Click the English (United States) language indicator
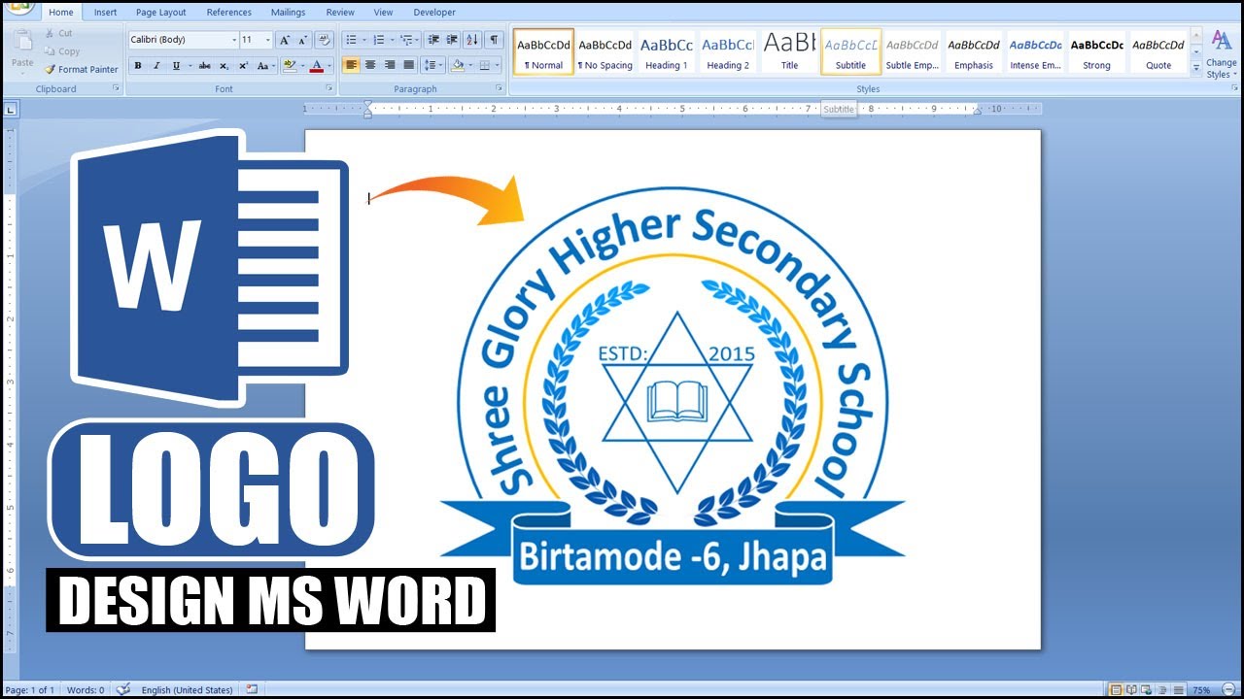Image resolution: width=1244 pixels, height=699 pixels. point(187,690)
